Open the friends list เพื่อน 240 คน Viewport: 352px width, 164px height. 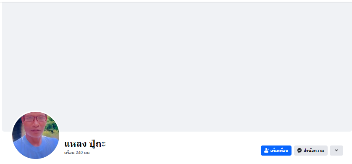(77, 153)
